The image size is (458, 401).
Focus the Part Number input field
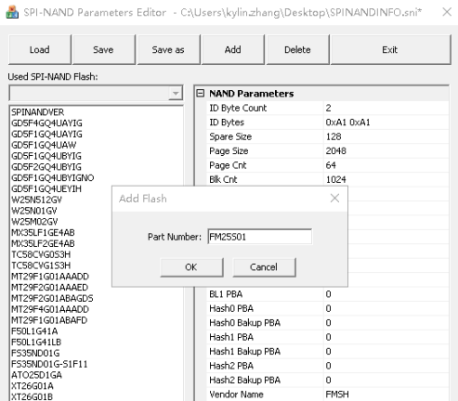(x=259, y=237)
